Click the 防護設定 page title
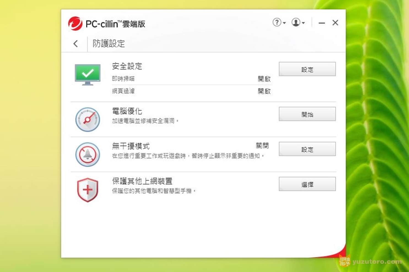Viewport: 409px width, 272px height. click(x=109, y=43)
